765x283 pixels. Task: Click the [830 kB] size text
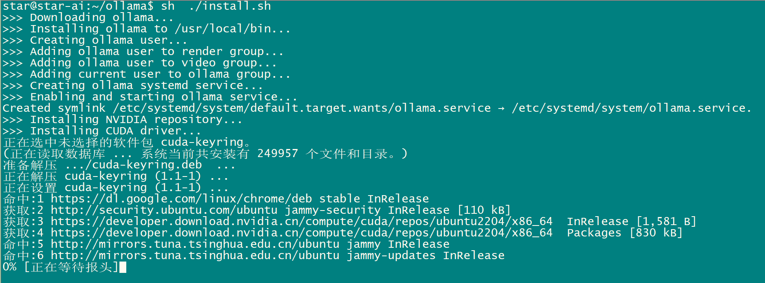click(656, 233)
